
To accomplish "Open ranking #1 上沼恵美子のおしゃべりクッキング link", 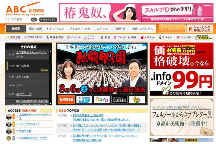I will (35, 116).
